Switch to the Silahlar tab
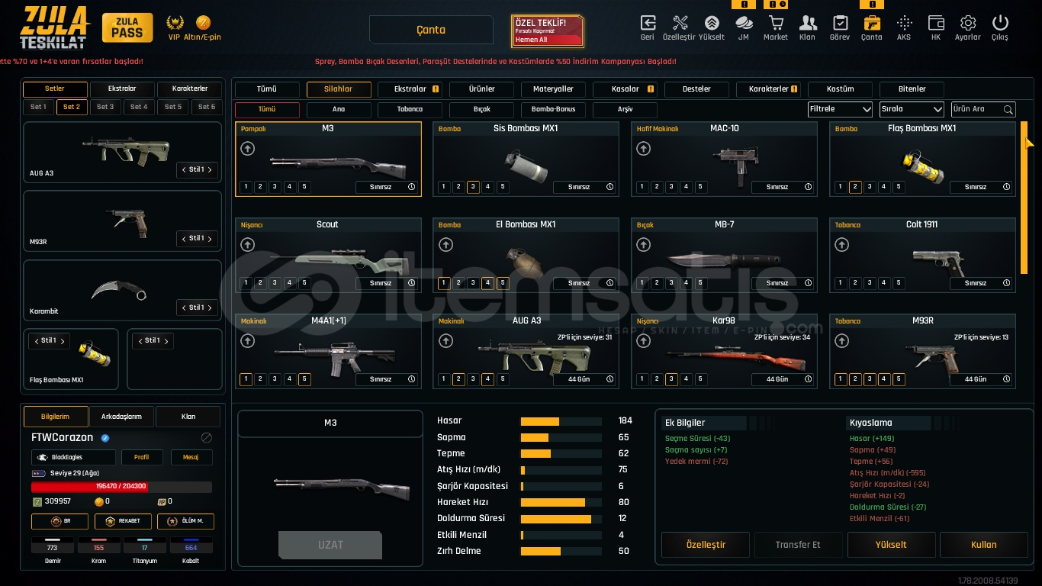Image resolution: width=1042 pixels, height=586 pixels. [x=339, y=89]
